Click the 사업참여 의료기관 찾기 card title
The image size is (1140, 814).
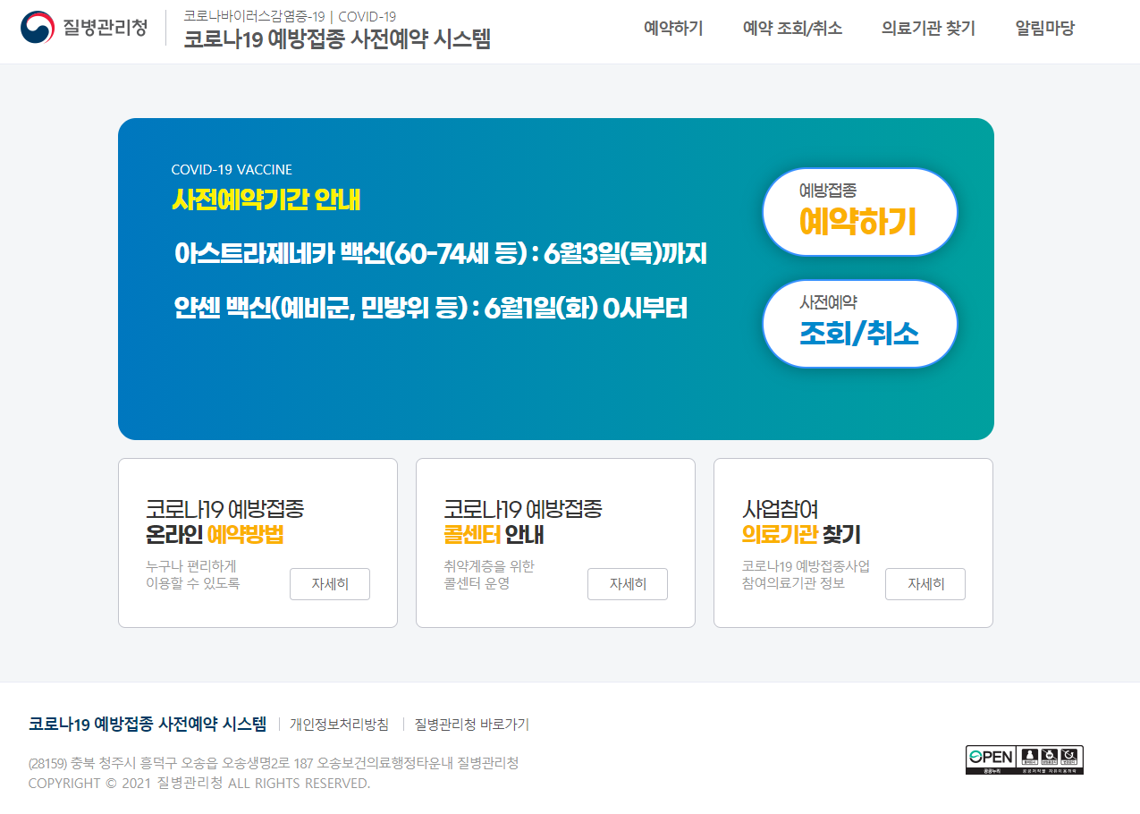coord(801,522)
